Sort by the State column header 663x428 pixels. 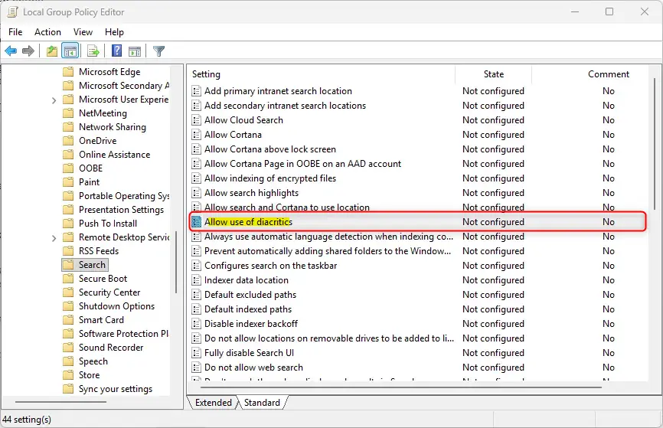click(494, 74)
